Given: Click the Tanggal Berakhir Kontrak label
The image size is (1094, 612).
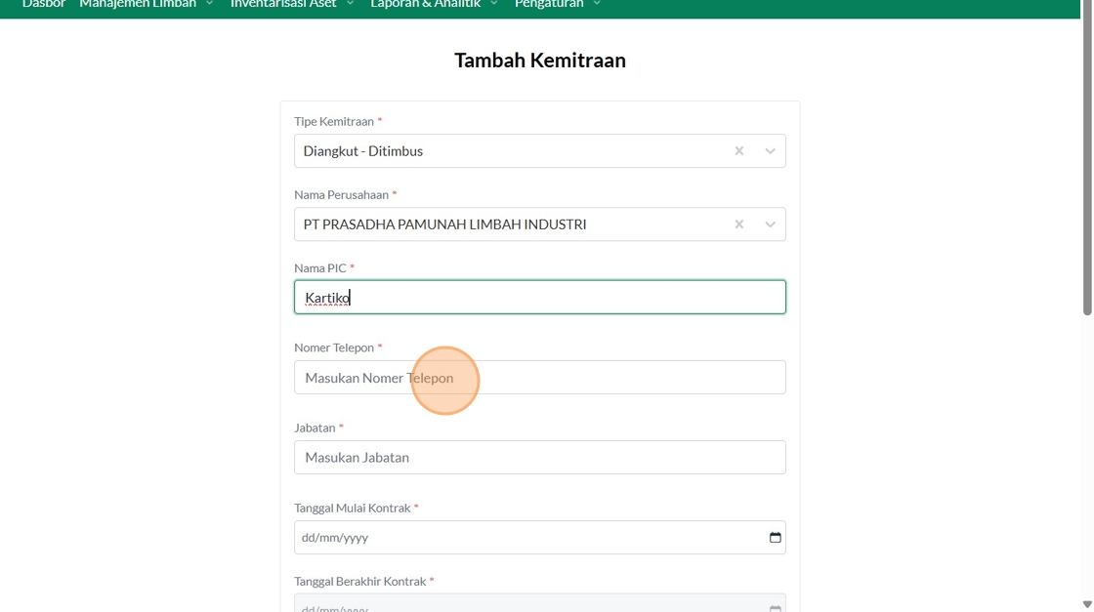Looking at the screenshot, I should (360, 582).
